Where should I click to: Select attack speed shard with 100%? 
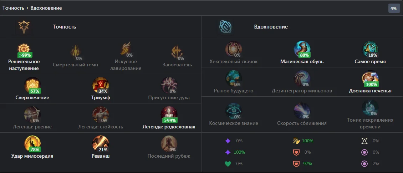point(296,141)
